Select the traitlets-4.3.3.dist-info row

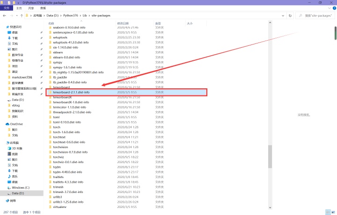126,182
